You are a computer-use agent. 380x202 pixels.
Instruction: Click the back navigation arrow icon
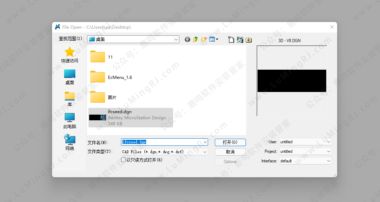point(188,40)
